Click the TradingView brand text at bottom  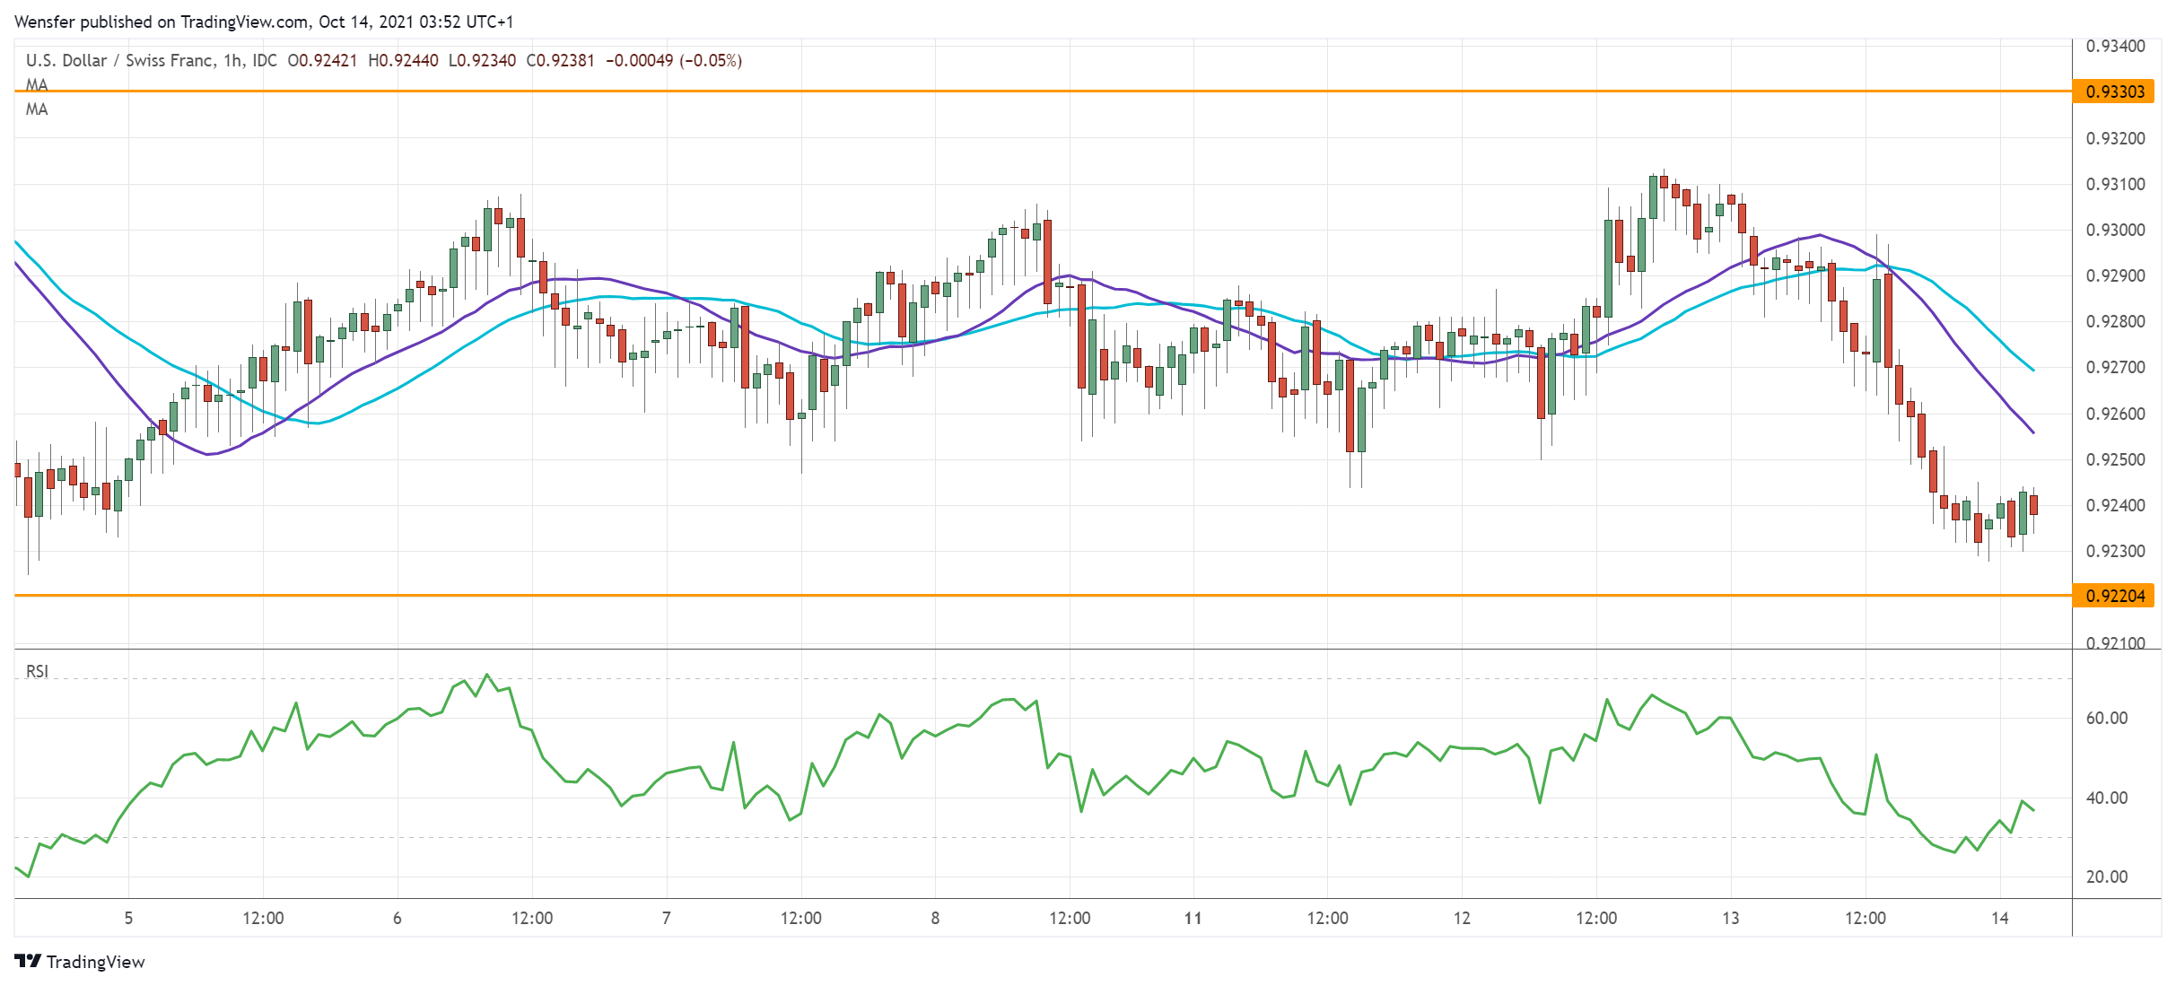pyautogui.click(x=95, y=962)
